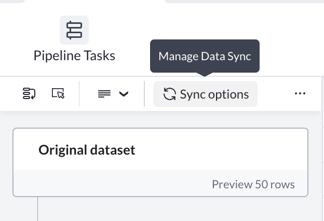Click the Pipeline Tasks icon
The height and width of the screenshot is (221, 324).
point(74,30)
